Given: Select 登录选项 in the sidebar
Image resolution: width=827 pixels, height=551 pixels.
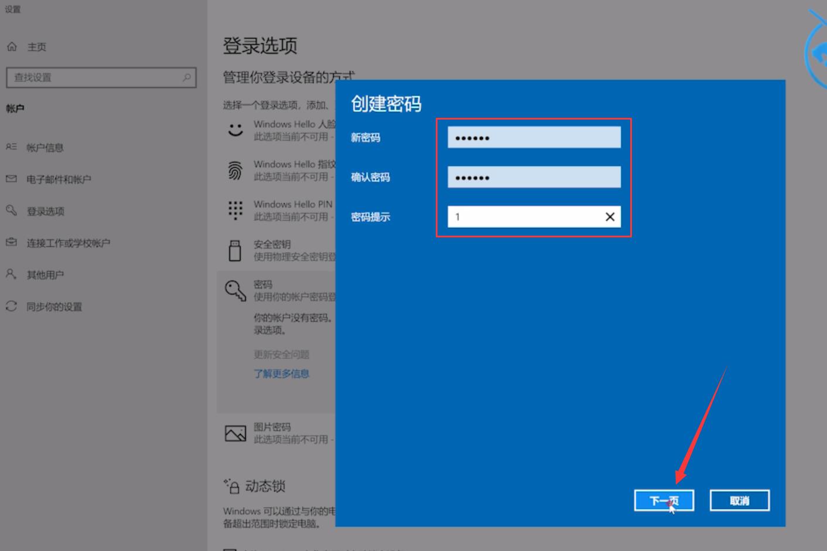Looking at the screenshot, I should (45, 211).
